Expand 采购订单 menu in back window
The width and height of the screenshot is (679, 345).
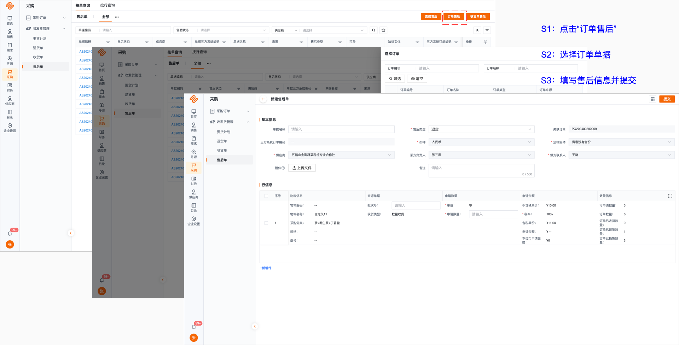tap(46, 18)
